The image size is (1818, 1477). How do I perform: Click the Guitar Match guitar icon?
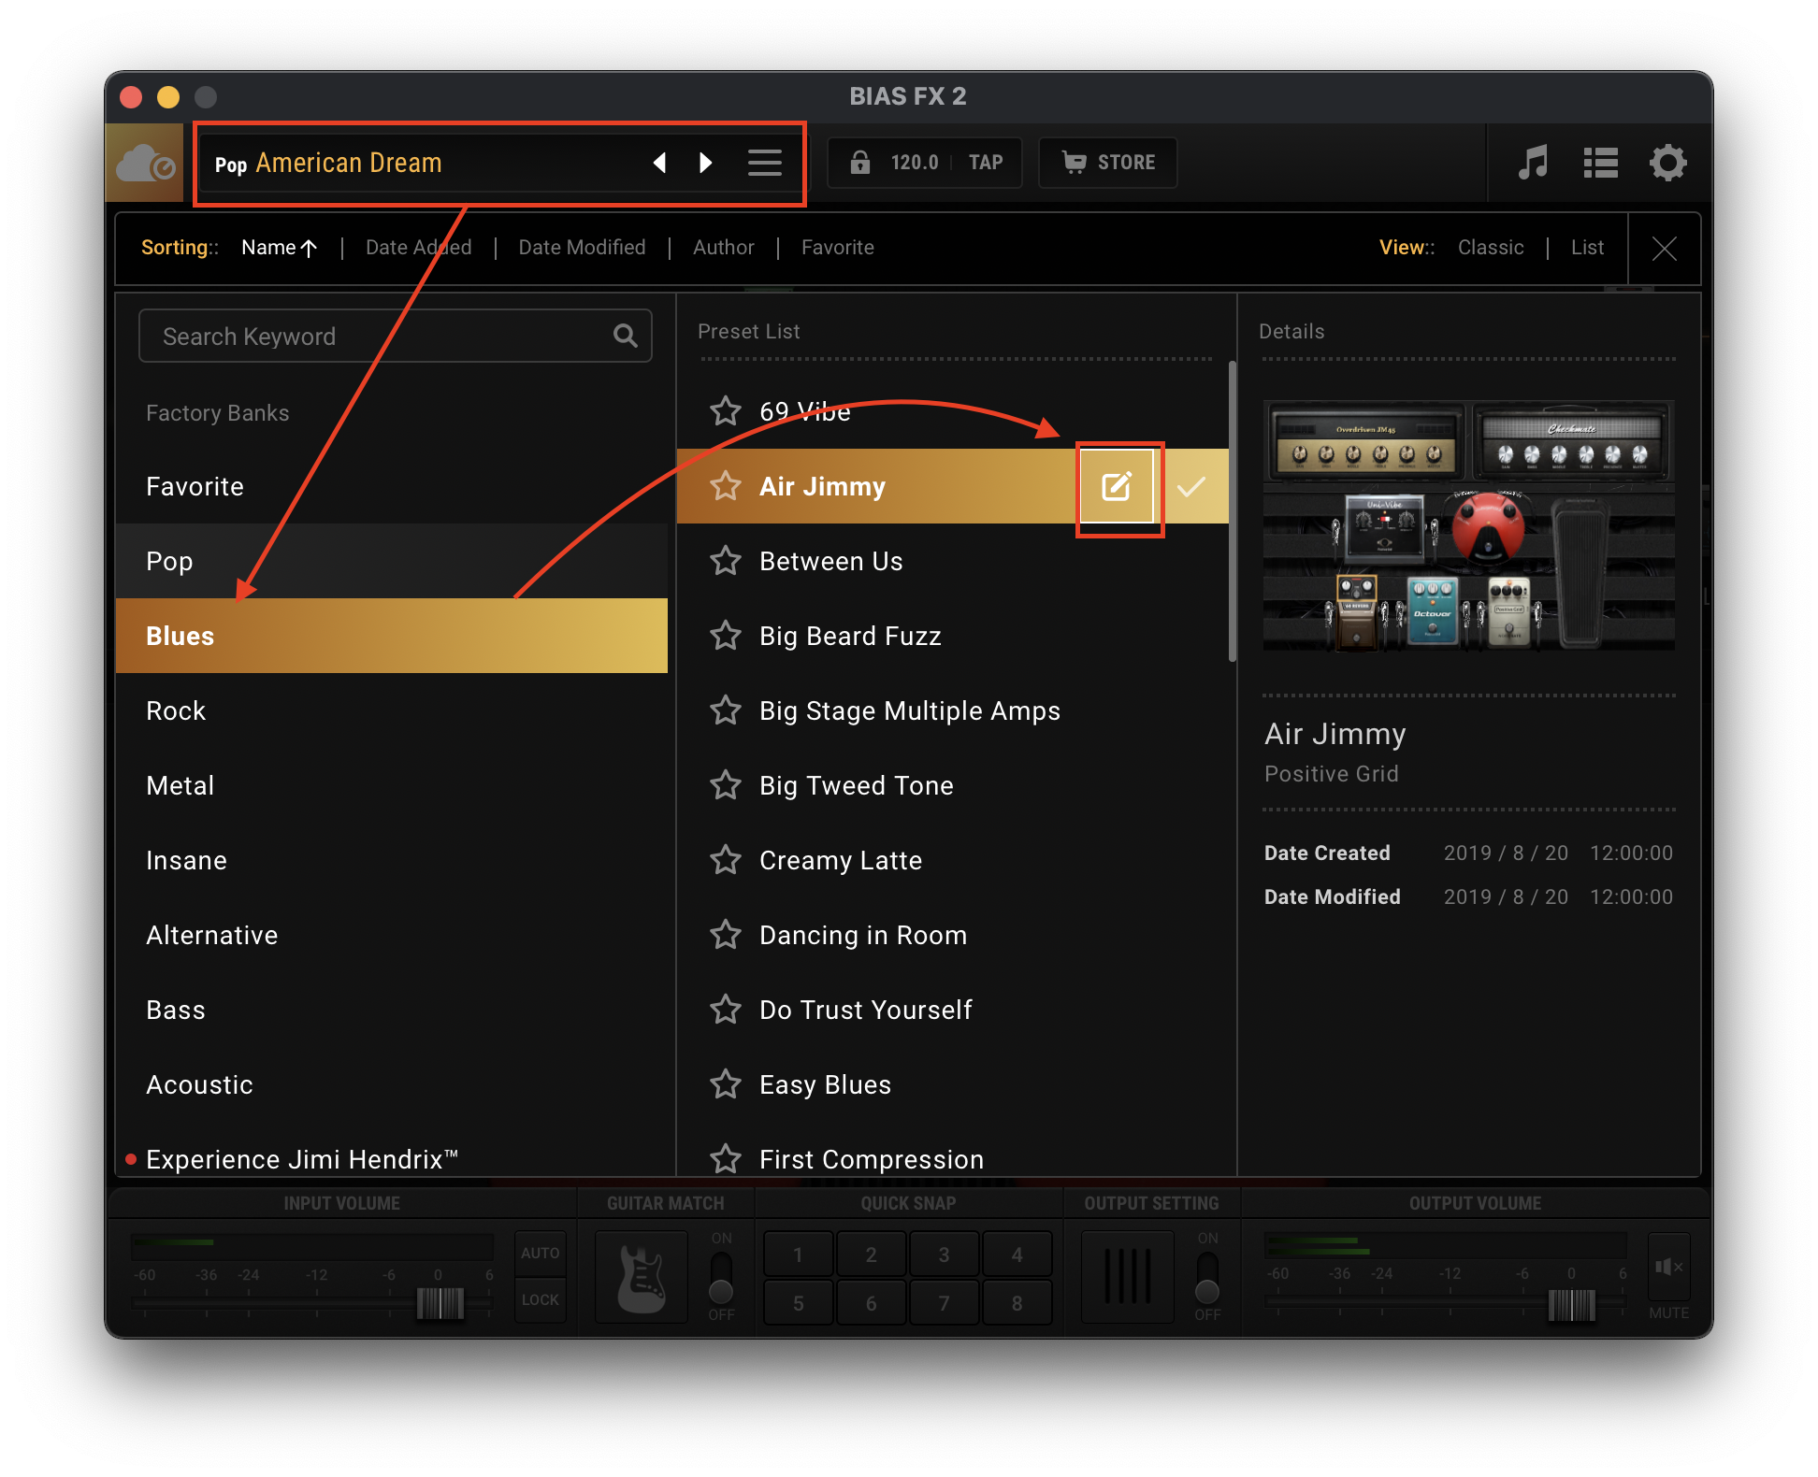click(642, 1277)
